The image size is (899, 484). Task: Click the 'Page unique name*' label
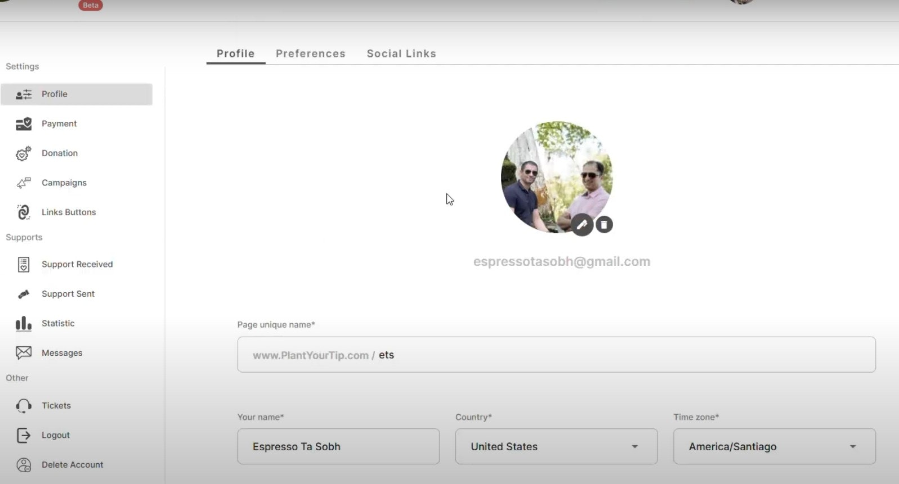(x=276, y=324)
